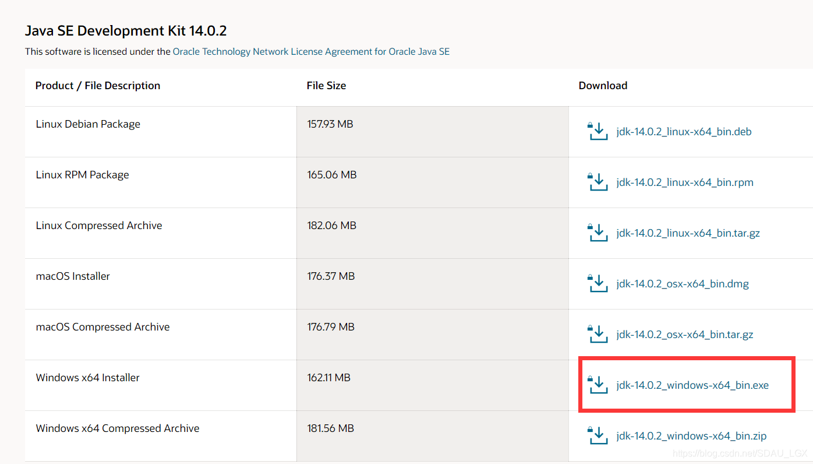
Task: Select Linux Compressed Archive row label
Action: tap(99, 226)
